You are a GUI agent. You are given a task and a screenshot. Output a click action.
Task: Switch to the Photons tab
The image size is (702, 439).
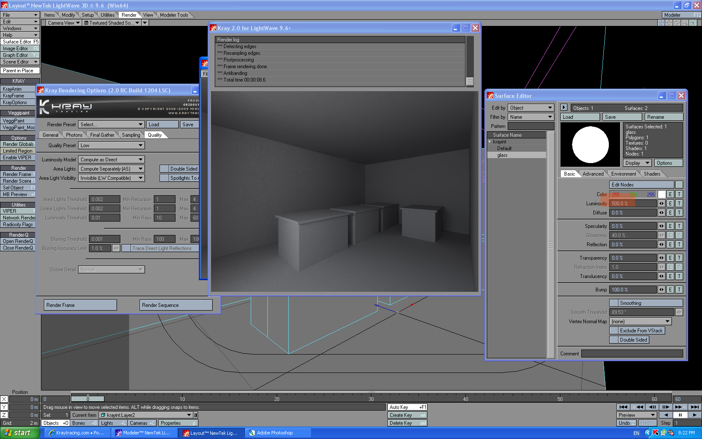[x=74, y=135]
